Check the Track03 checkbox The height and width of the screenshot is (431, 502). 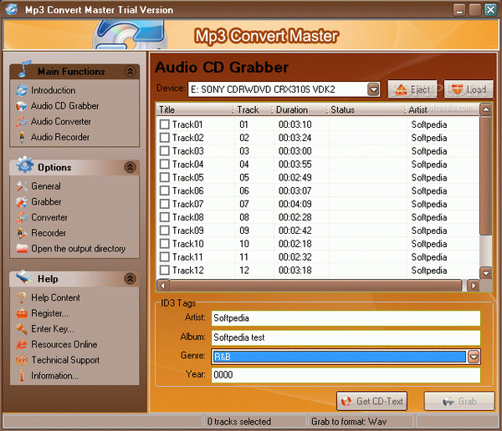click(165, 151)
